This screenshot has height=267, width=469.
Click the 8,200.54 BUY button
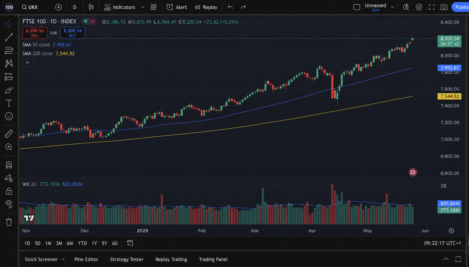72,33
